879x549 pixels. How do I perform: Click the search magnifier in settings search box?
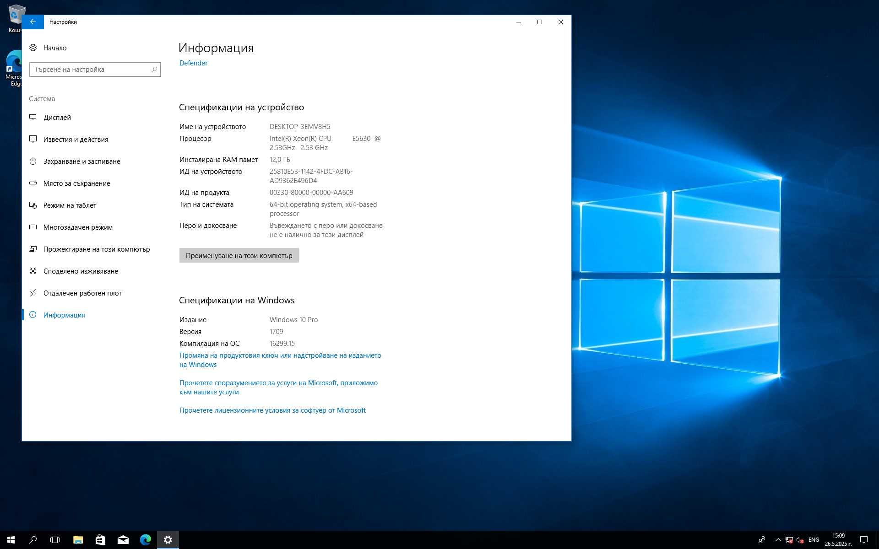point(154,70)
